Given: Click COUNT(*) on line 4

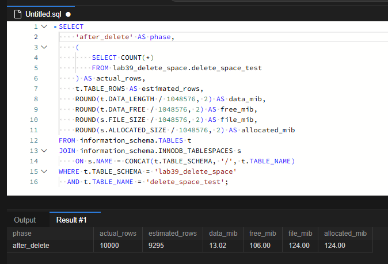Looking at the screenshot, I should (x=138, y=58).
